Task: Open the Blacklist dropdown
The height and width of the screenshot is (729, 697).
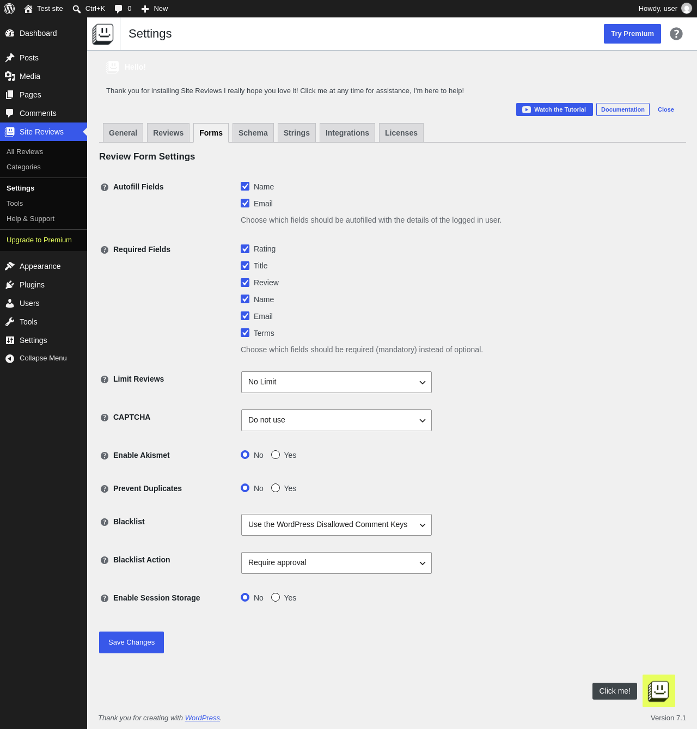Action: (x=337, y=525)
